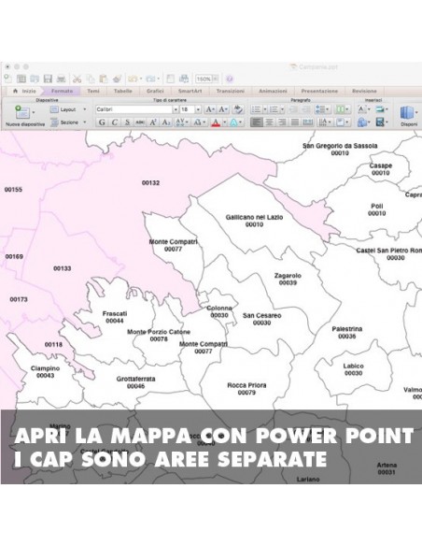The image size is (422, 546).
Task: Select the pink 00132 CAP area
Action: click(150, 183)
